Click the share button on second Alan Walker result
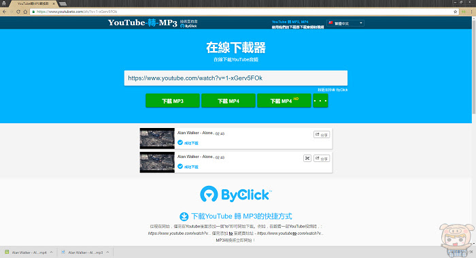Viewport: 476px width, 258px height. pyautogui.click(x=322, y=159)
